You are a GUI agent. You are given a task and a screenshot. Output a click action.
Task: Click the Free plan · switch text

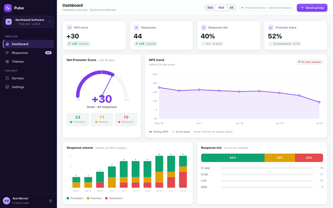[x=30, y=24]
